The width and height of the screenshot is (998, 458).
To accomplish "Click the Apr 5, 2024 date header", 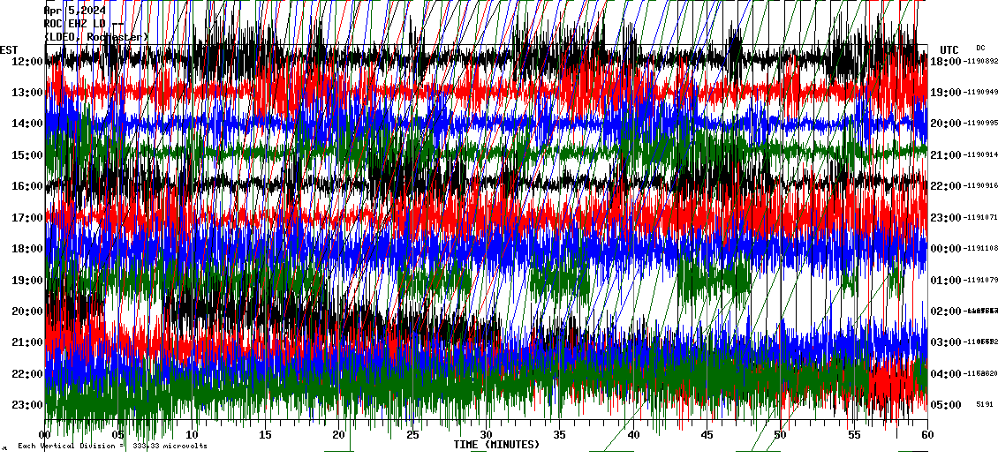I will click(x=75, y=11).
